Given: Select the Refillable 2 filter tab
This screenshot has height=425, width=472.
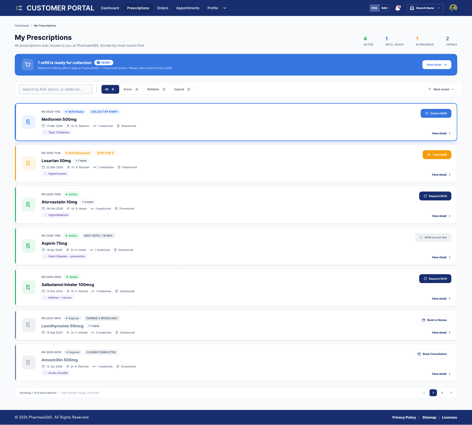Looking at the screenshot, I should [156, 89].
